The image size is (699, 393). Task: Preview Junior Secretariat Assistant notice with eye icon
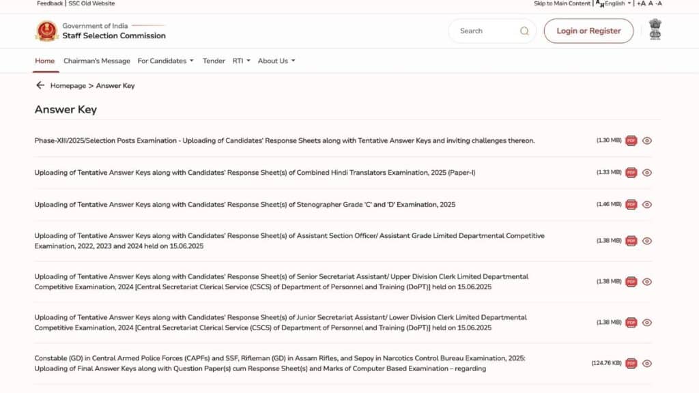[647, 323]
